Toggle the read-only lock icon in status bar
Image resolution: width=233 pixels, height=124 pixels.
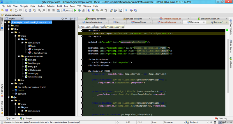211,122
